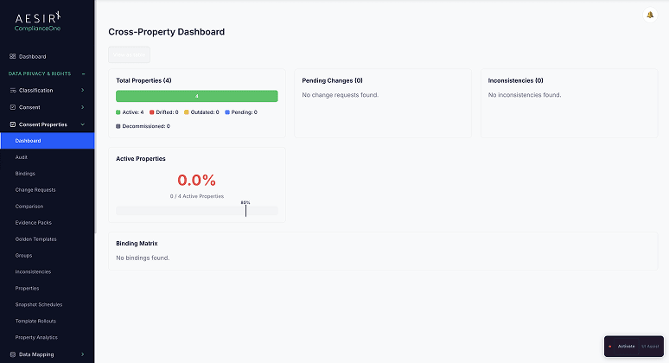Open Golden Templates from the sidebar
This screenshot has height=363, width=669.
(36, 239)
